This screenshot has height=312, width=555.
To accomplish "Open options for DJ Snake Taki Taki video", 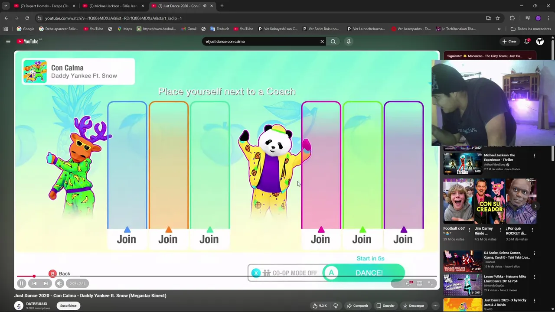I will 535,253.
